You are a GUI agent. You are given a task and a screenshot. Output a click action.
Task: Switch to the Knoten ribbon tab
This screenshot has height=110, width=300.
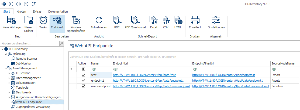(22, 12)
